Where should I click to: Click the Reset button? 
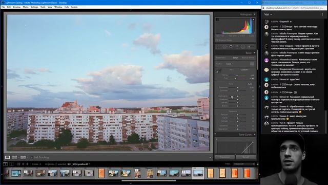click(x=245, y=157)
